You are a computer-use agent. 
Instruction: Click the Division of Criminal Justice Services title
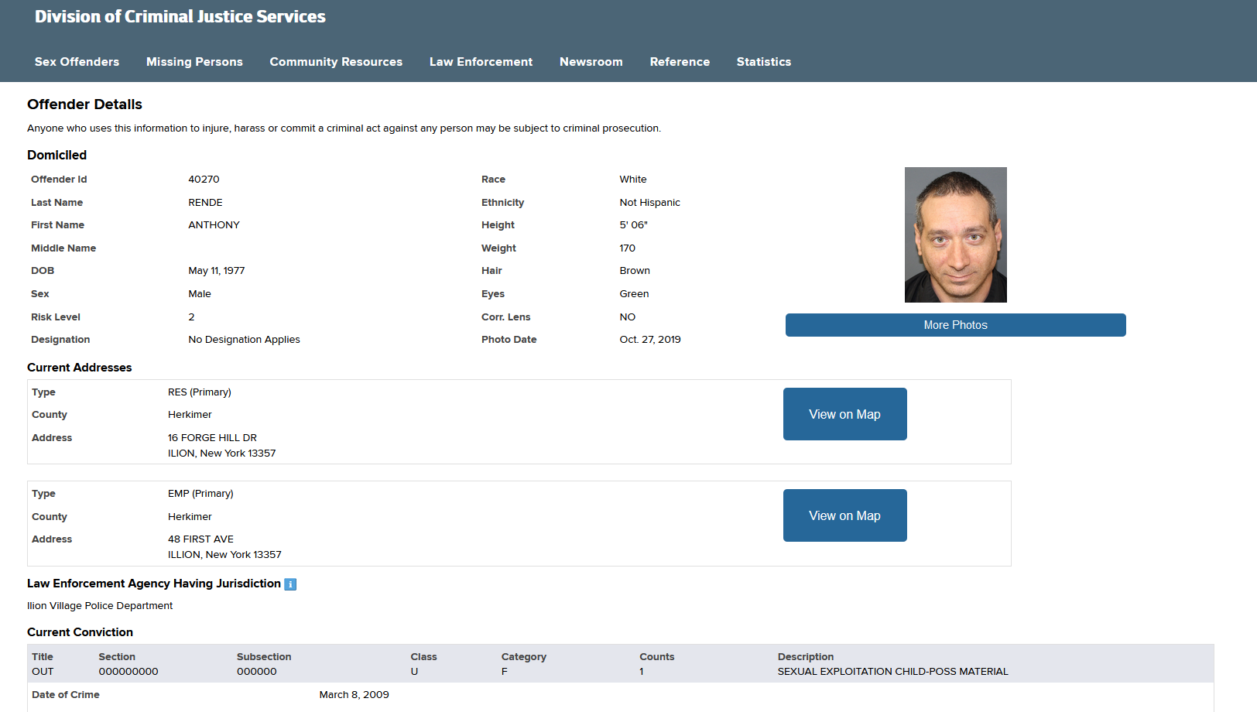[x=180, y=16]
